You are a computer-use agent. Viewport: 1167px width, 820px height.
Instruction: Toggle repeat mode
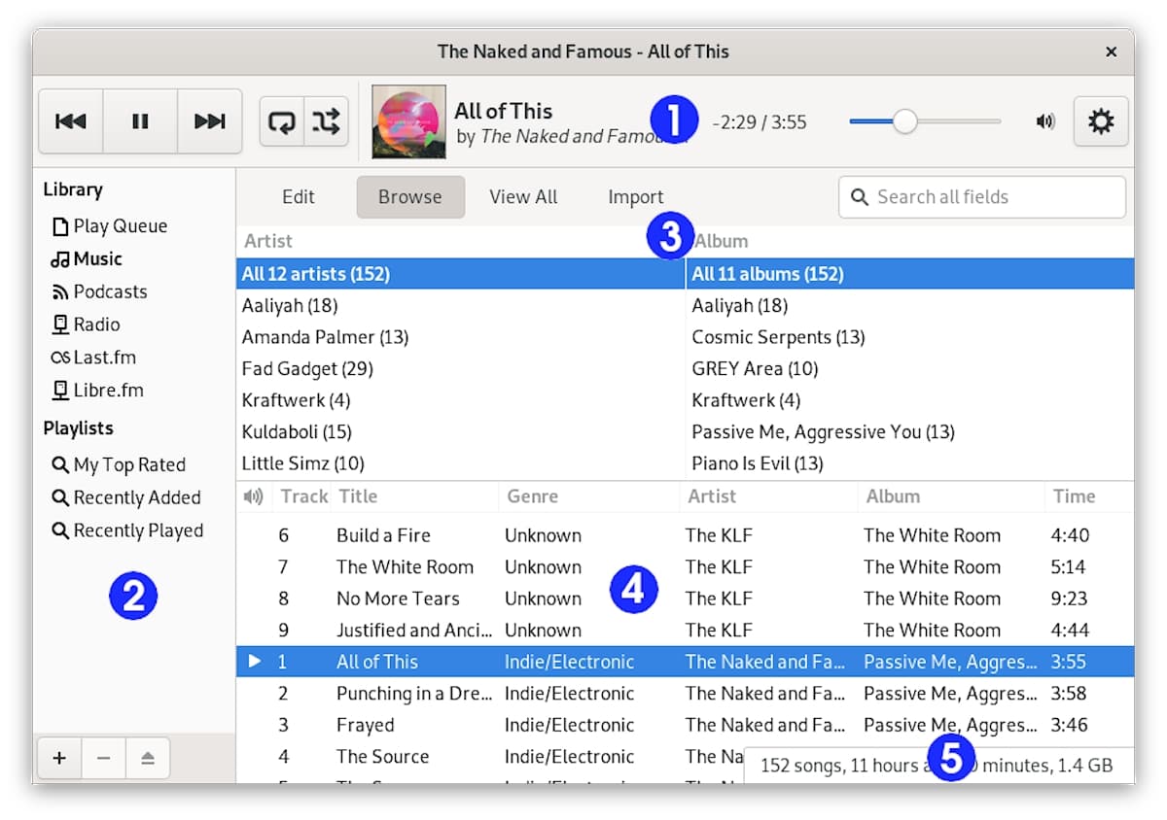[282, 121]
